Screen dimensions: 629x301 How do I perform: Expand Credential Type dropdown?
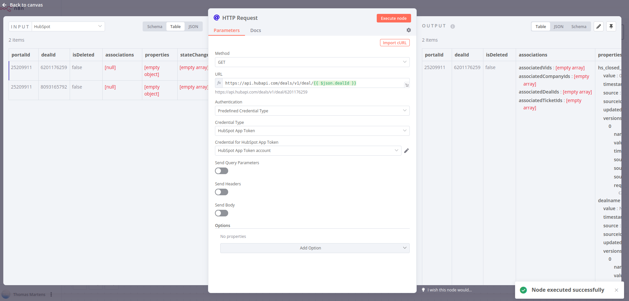pyautogui.click(x=312, y=131)
